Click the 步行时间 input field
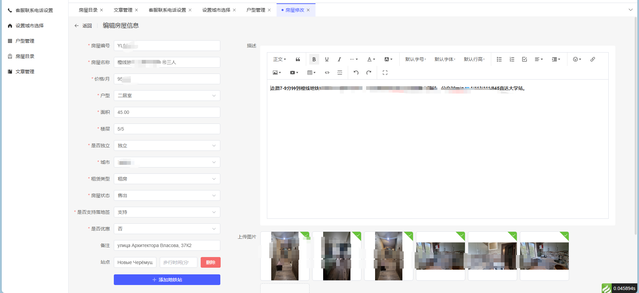This screenshot has height=293, width=639. coord(178,262)
